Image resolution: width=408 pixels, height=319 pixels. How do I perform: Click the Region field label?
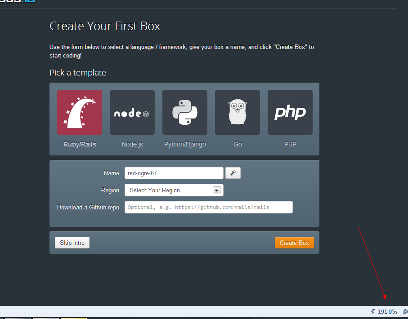[110, 191]
